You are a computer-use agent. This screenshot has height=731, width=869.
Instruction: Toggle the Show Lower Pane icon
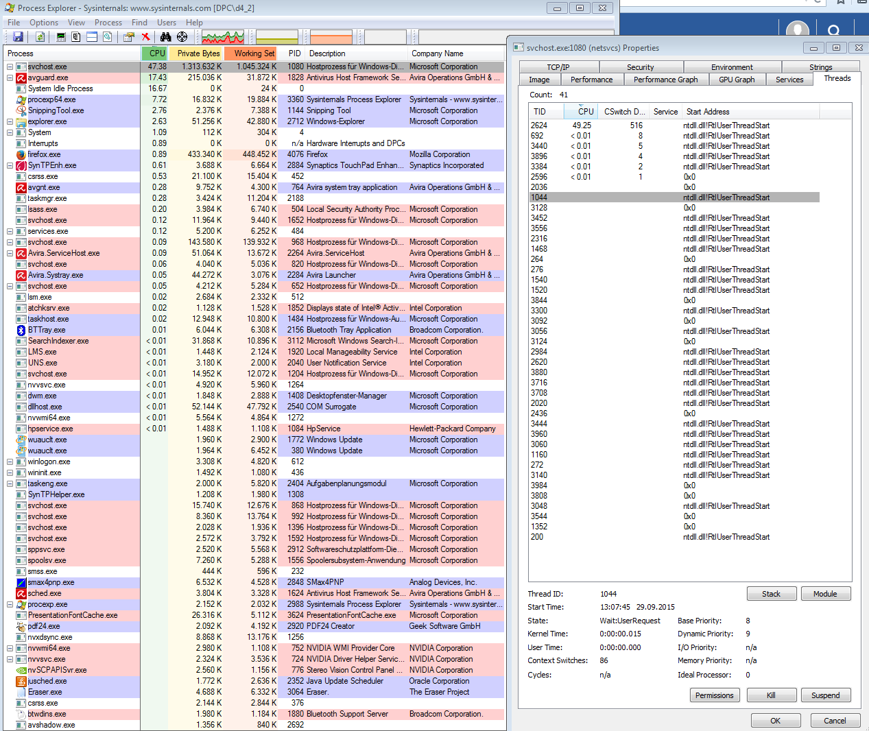[x=92, y=37]
